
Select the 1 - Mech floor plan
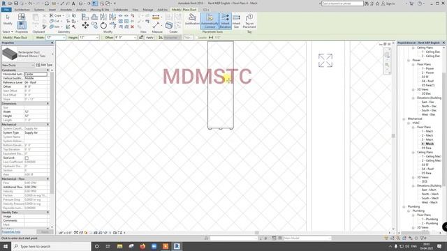tap(427, 131)
